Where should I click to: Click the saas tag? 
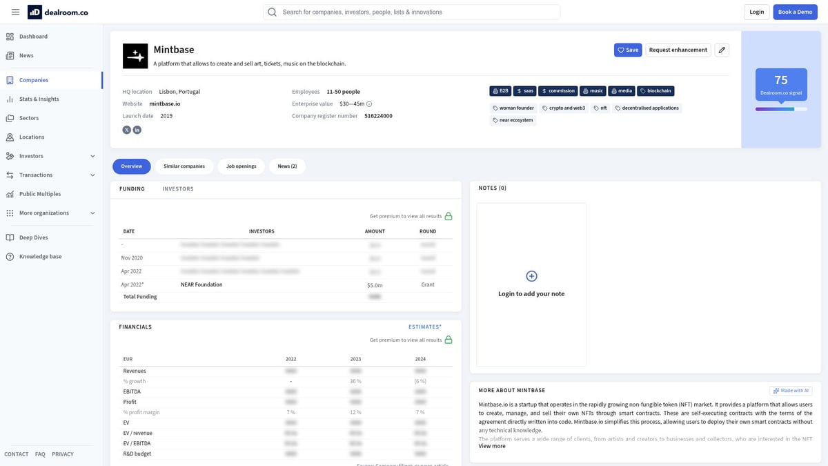pyautogui.click(x=525, y=90)
